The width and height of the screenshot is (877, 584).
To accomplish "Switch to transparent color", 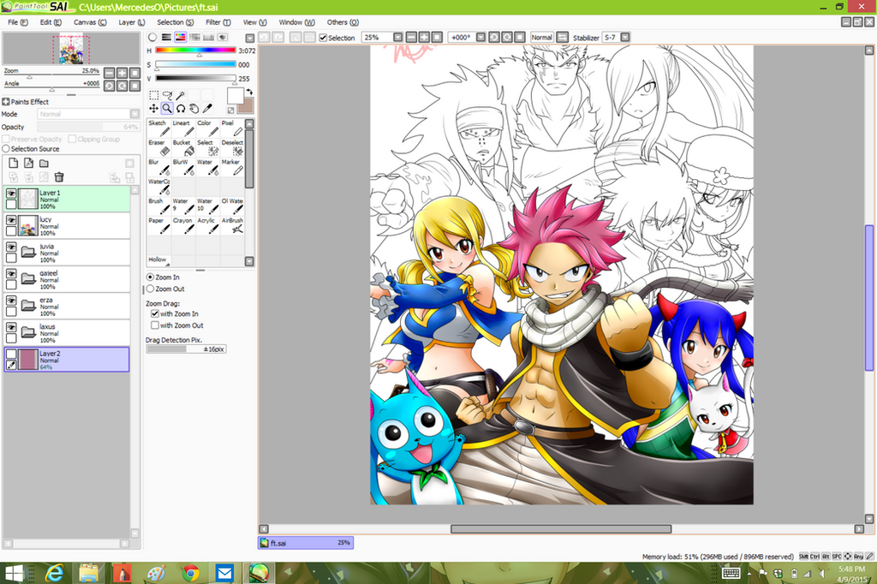I will 230,110.
